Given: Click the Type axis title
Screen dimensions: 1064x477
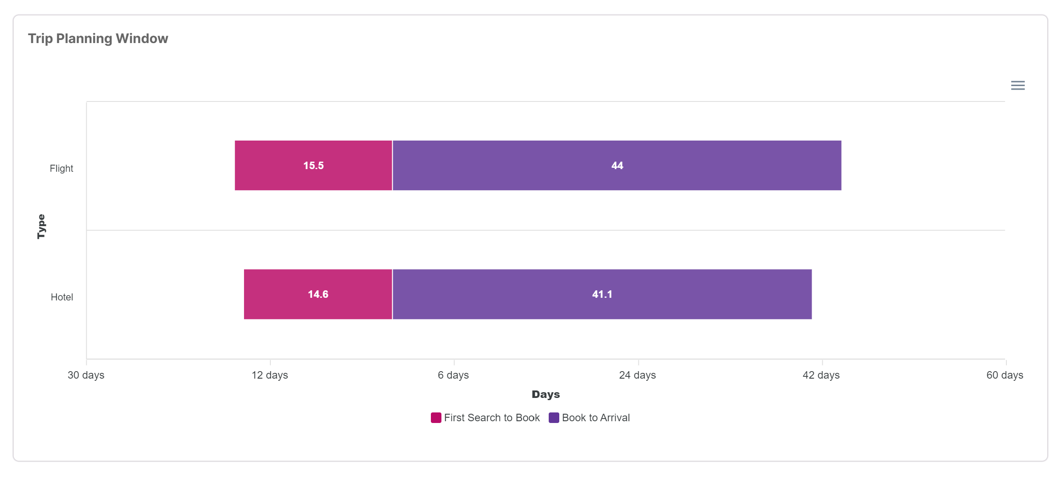Looking at the screenshot, I should point(41,227).
